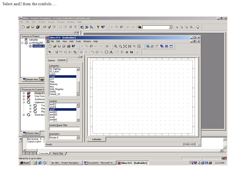
Task: Expand the User Constraints process node
Action: click(24, 96)
